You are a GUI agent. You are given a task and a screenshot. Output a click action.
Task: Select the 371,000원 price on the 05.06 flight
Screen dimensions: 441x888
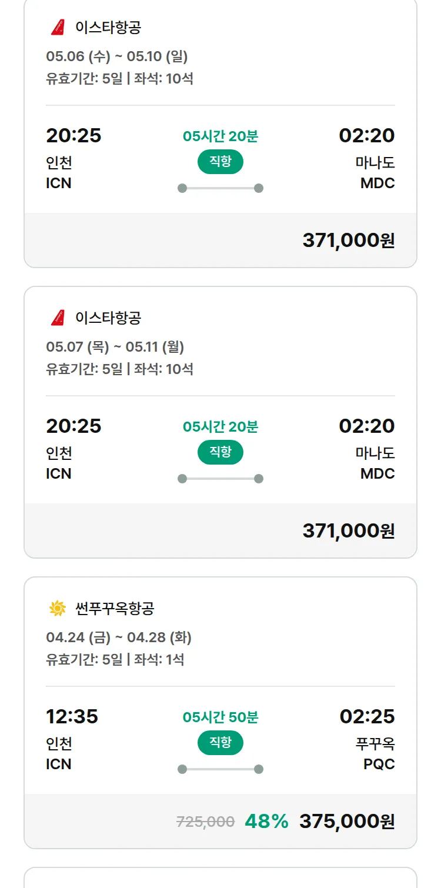coord(348,240)
